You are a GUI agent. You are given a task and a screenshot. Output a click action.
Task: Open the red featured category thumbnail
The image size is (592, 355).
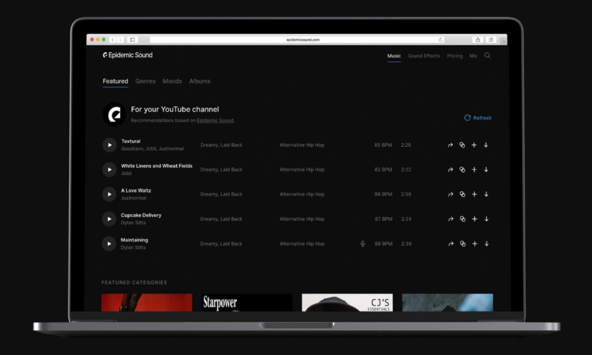click(147, 302)
